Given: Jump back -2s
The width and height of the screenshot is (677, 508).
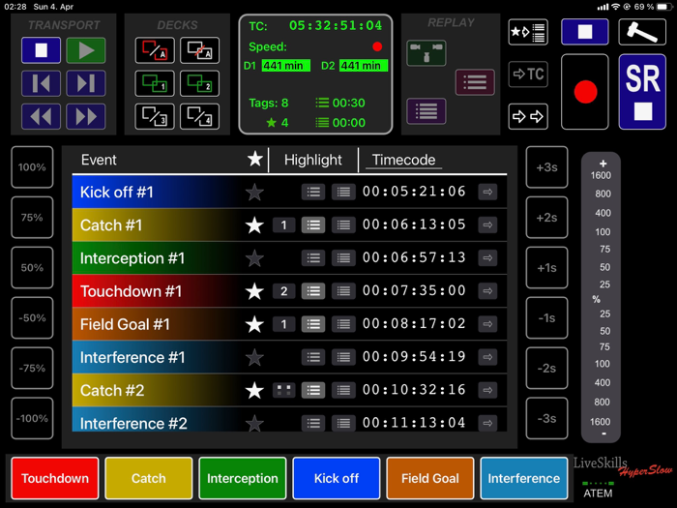Looking at the screenshot, I should [x=546, y=368].
